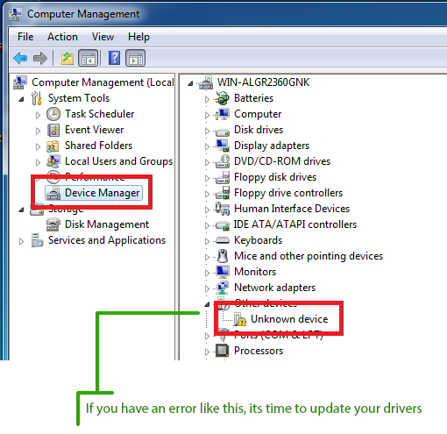Click the Monitors device icon

click(223, 272)
